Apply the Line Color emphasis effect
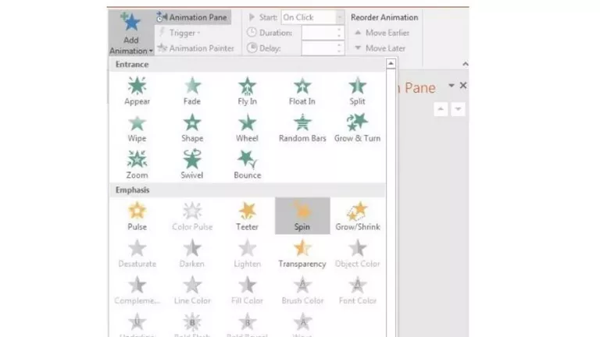The height and width of the screenshot is (337, 600). tap(192, 290)
